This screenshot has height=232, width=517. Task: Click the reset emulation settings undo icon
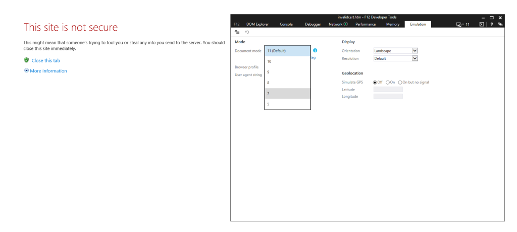tap(246, 32)
